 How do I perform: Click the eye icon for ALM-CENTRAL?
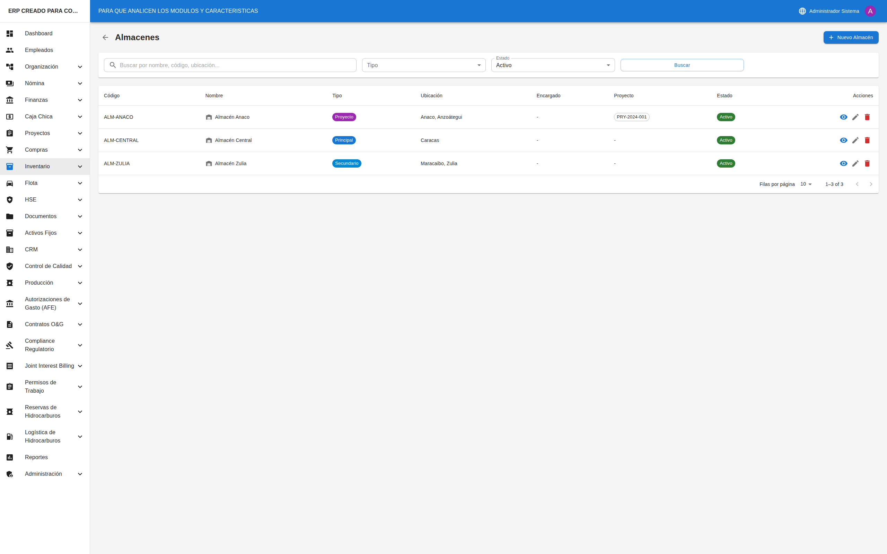pyautogui.click(x=843, y=140)
